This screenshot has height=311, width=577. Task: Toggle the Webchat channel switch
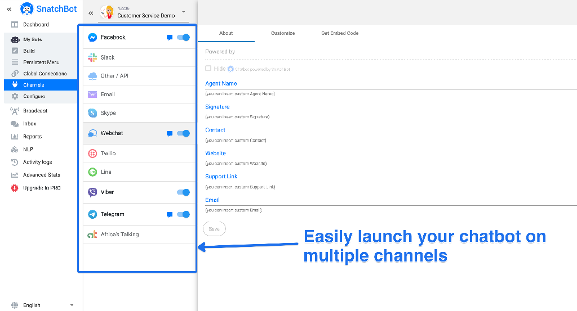(x=183, y=133)
